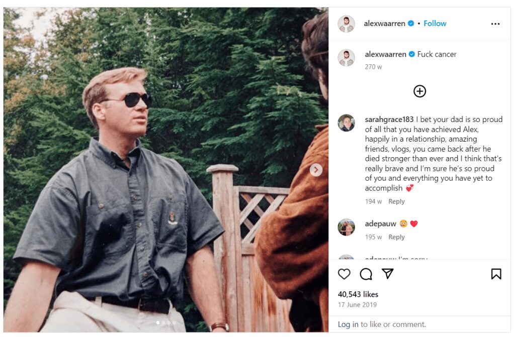Load more comments with plus circle

(x=420, y=91)
